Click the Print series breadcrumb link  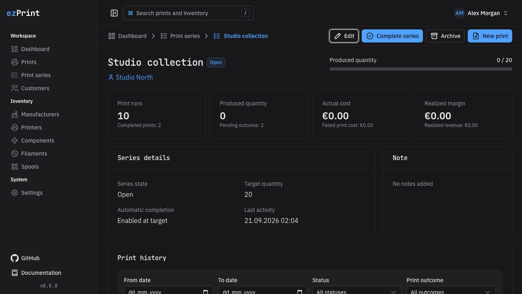point(180,36)
